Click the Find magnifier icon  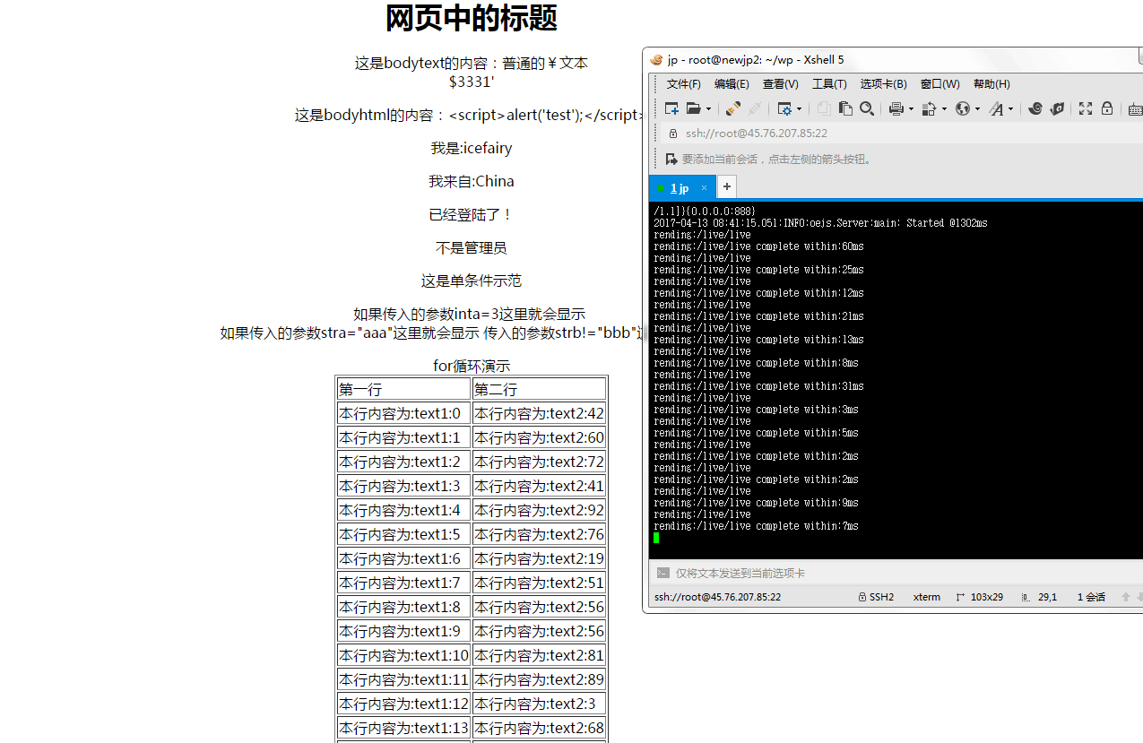867,108
